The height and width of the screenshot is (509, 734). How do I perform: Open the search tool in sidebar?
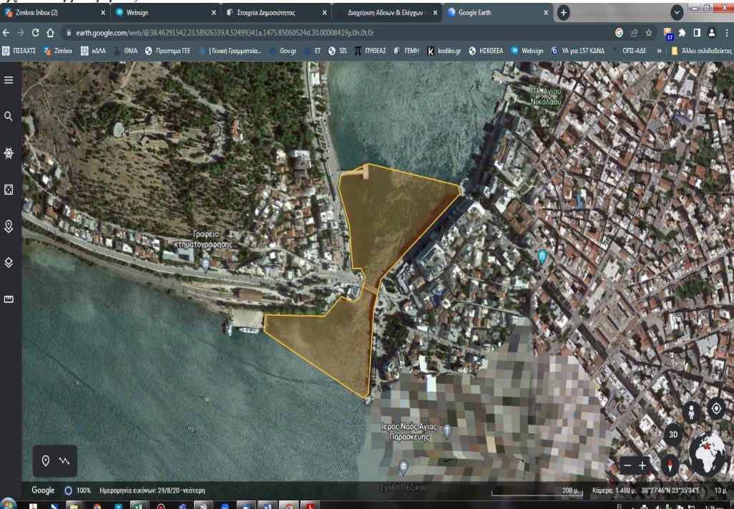(9, 115)
